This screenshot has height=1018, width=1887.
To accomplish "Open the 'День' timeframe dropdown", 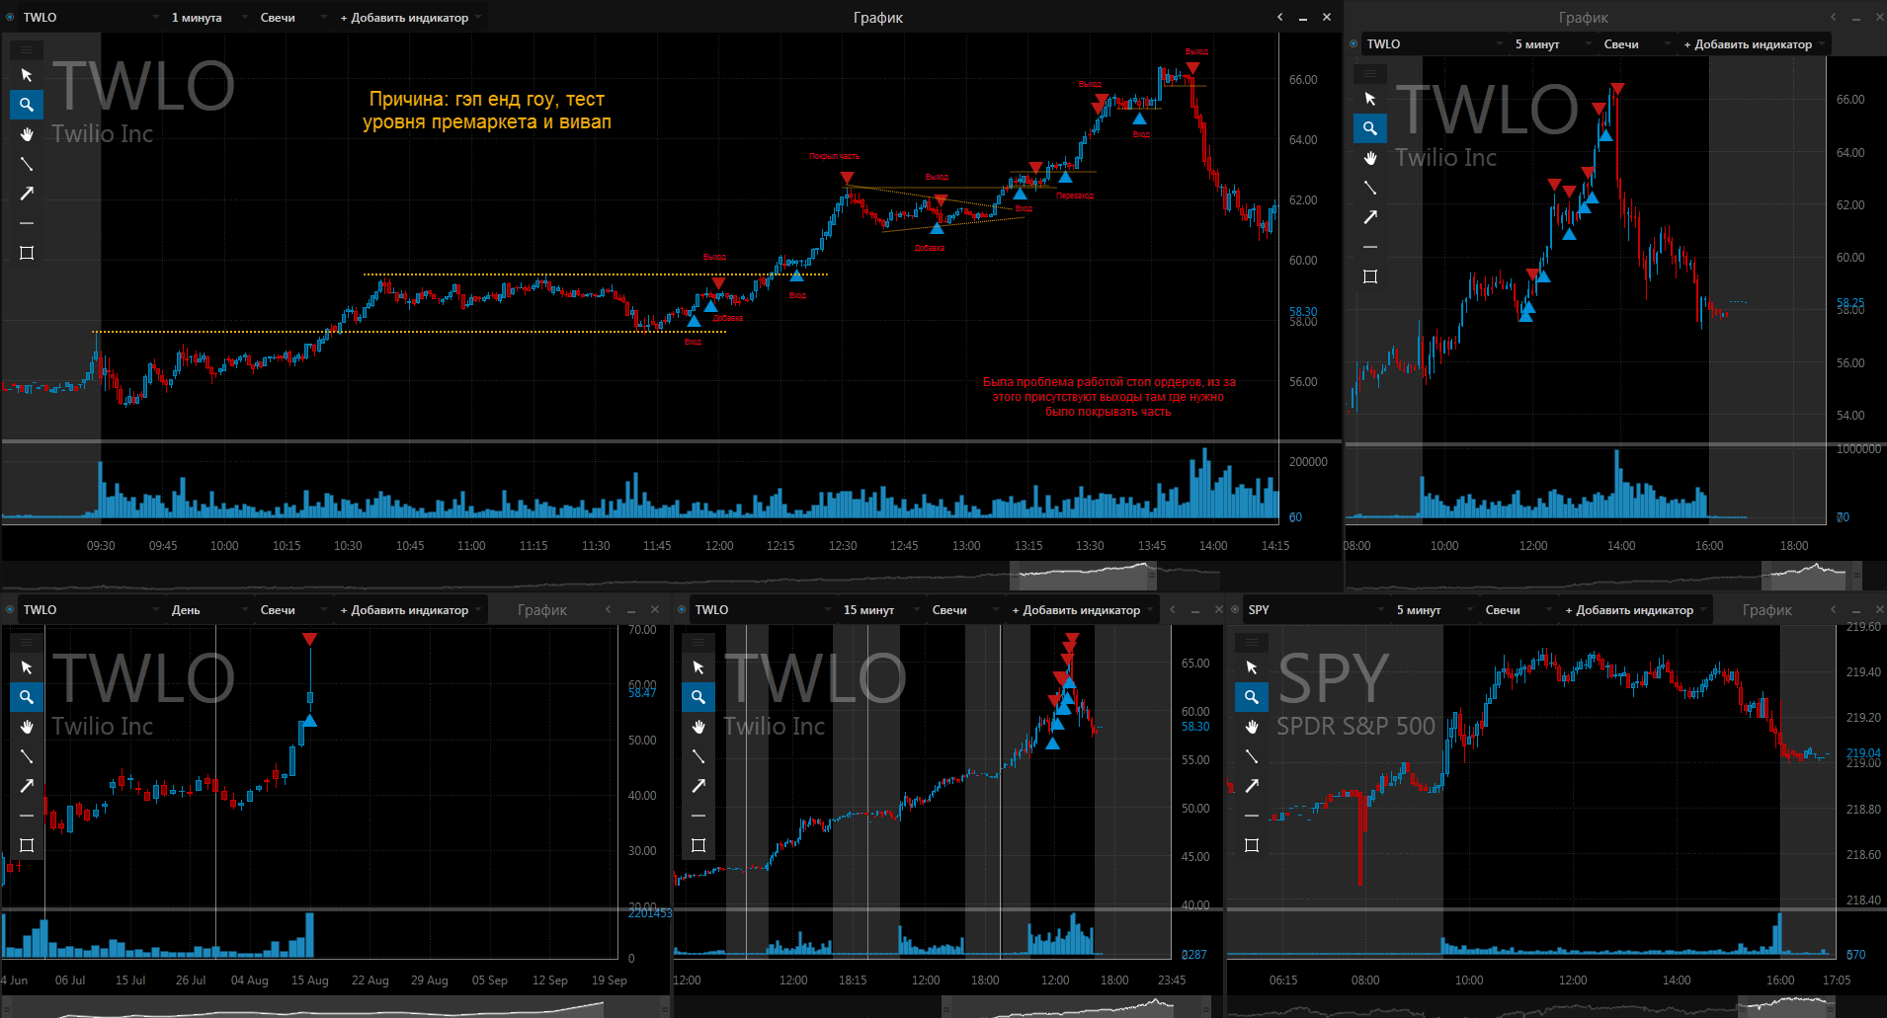I will [208, 610].
